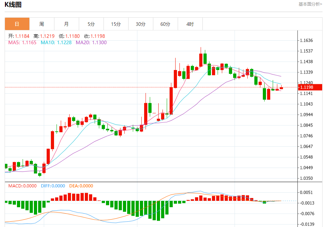
Task: Switch to the 周 weekly tab
Action: point(42,24)
